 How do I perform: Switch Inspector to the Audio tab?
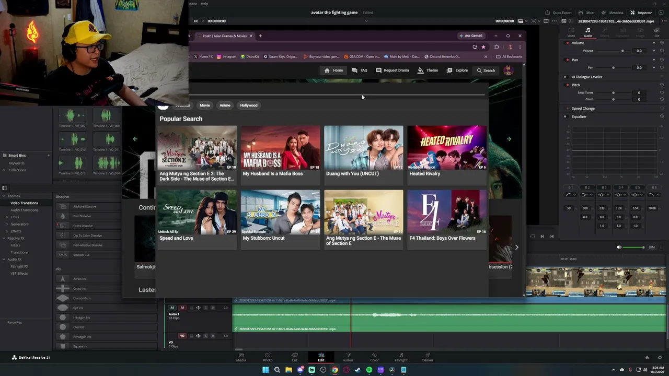click(587, 32)
